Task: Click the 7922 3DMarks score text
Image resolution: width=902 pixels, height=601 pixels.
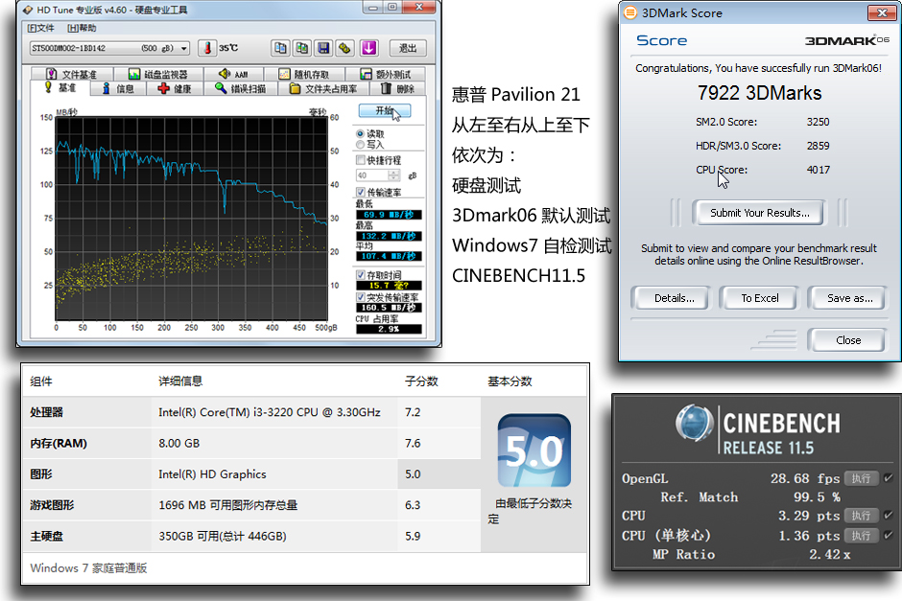Action: (759, 93)
